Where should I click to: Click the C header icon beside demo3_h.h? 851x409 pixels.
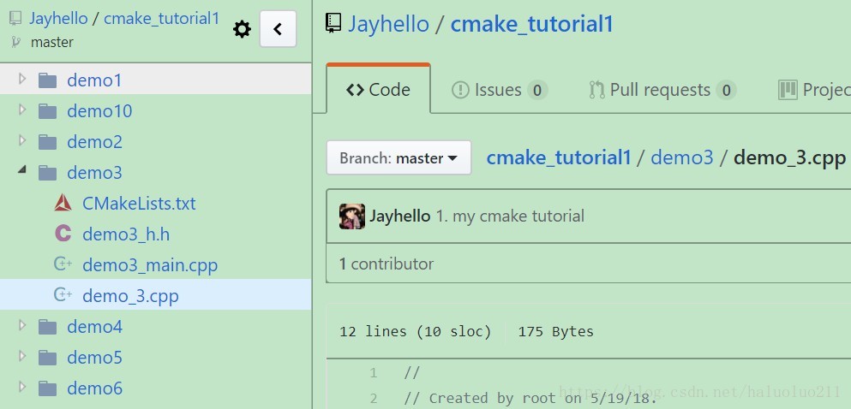pos(63,234)
